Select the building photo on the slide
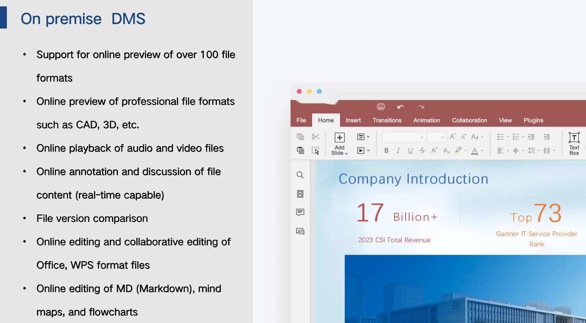Viewport: 586px width, 323px height. coord(465,289)
